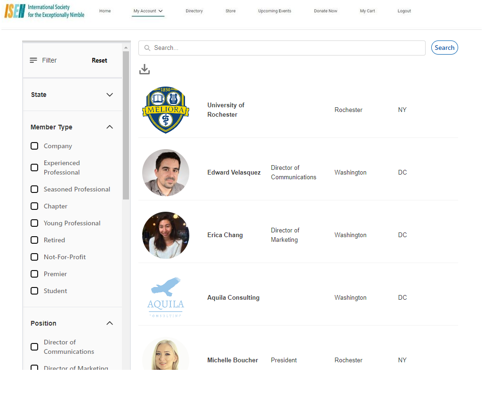Image resolution: width=492 pixels, height=399 pixels.
Task: Select the Director of Communications checkbox
Action: pos(34,347)
